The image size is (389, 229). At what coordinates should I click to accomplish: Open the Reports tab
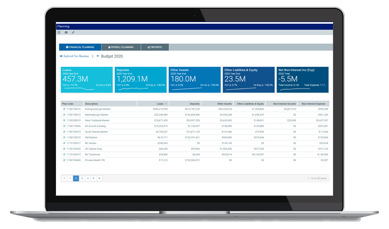155,47
